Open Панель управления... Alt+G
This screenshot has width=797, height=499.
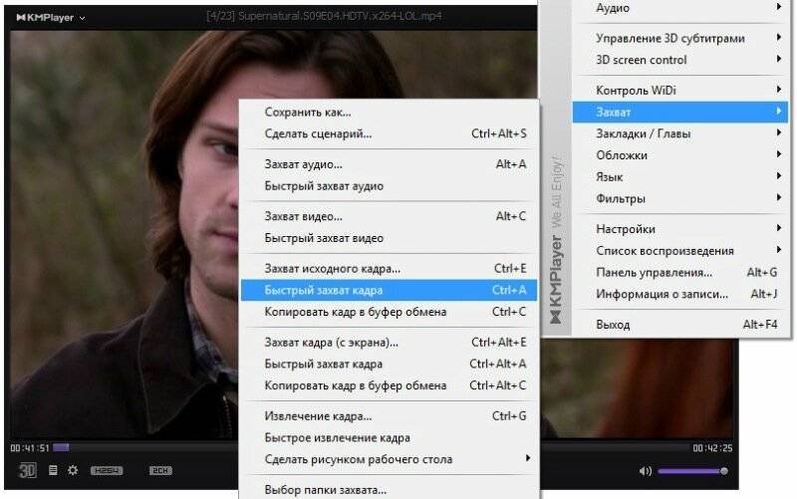point(680,272)
